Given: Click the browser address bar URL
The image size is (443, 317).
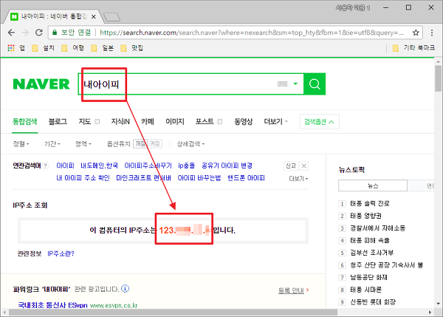Looking at the screenshot, I should pos(252,33).
